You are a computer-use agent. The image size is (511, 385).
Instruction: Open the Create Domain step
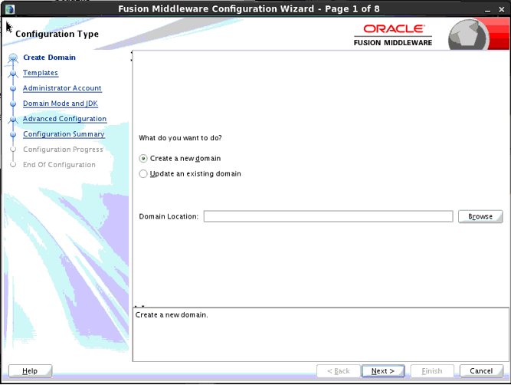(x=49, y=58)
